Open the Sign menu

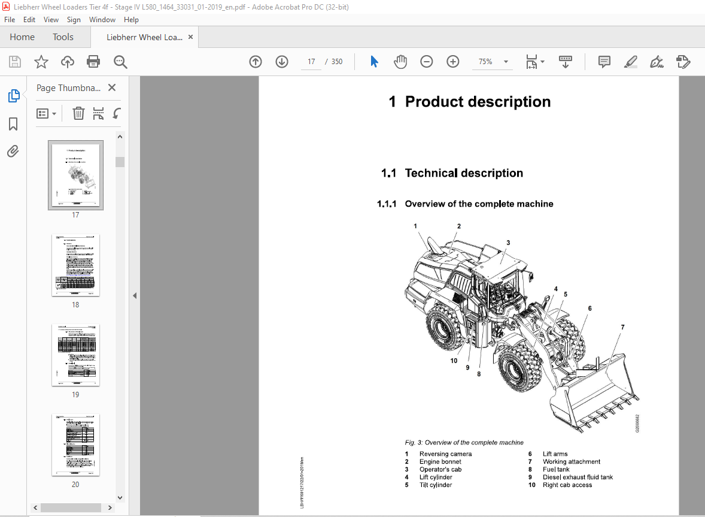[74, 20]
